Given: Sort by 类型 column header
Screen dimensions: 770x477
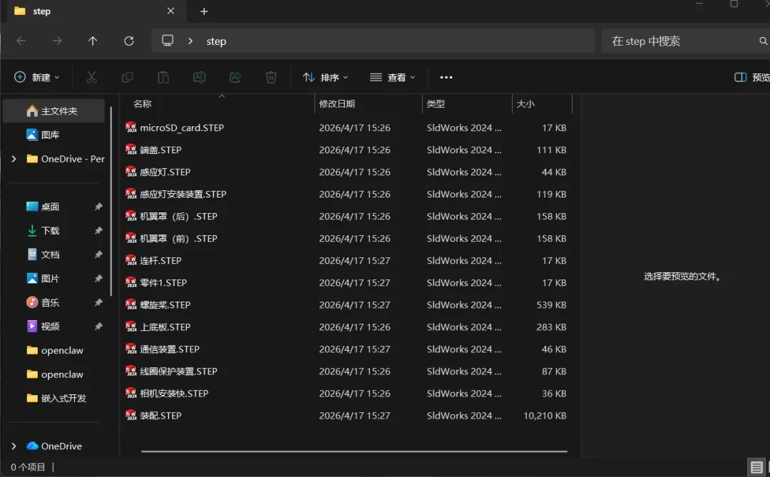Looking at the screenshot, I should pos(436,103).
